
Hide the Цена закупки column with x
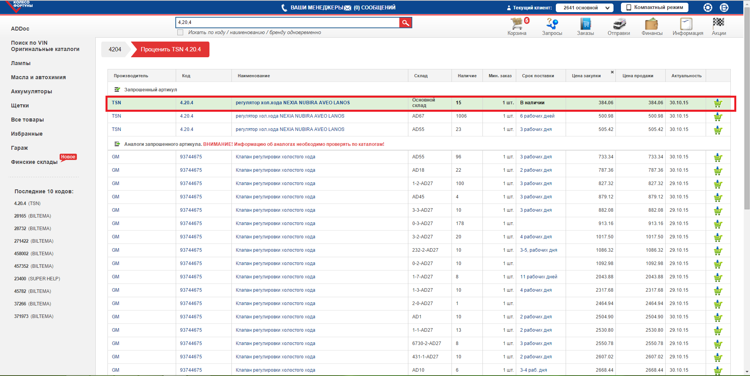pyautogui.click(x=612, y=72)
